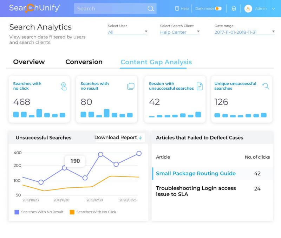Click the date range value 2017-11-01-2018-11-31

[235, 32]
